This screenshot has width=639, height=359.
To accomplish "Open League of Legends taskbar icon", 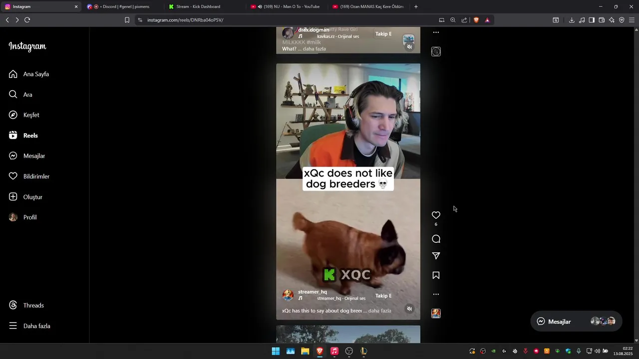I will click(364, 351).
